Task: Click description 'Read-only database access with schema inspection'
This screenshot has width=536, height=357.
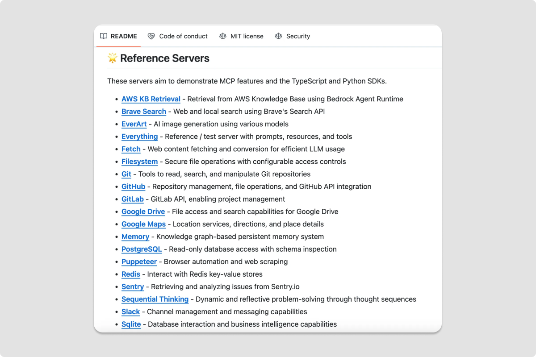Action: point(253,249)
